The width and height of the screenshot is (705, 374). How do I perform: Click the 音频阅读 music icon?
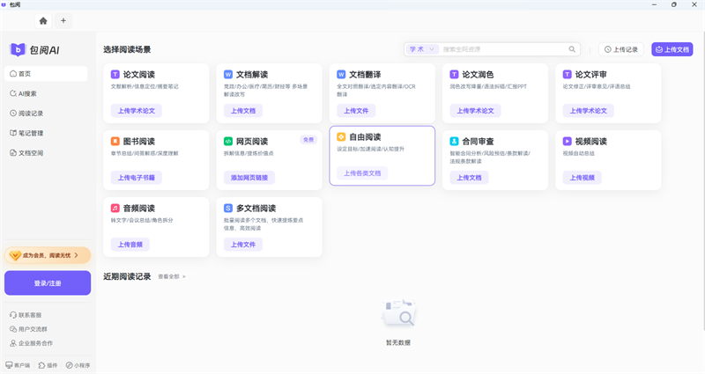coord(115,208)
